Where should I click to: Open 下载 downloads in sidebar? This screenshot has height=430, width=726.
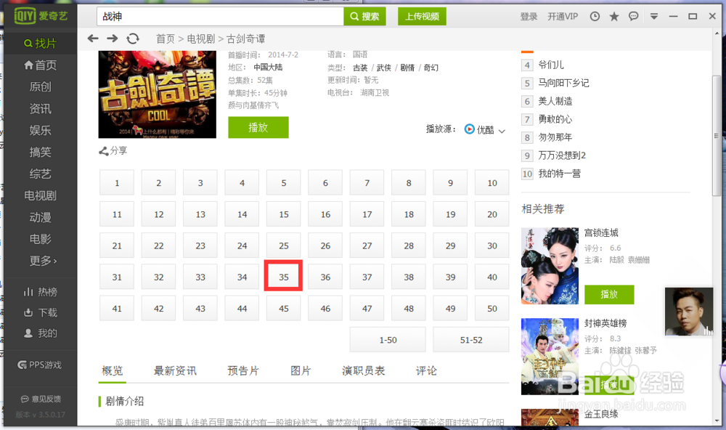coord(40,312)
